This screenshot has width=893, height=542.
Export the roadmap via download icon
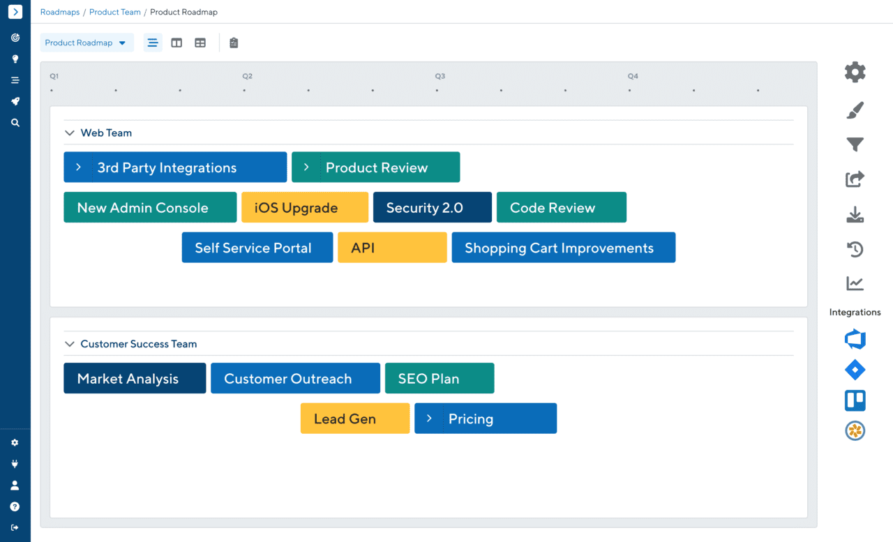[855, 214]
